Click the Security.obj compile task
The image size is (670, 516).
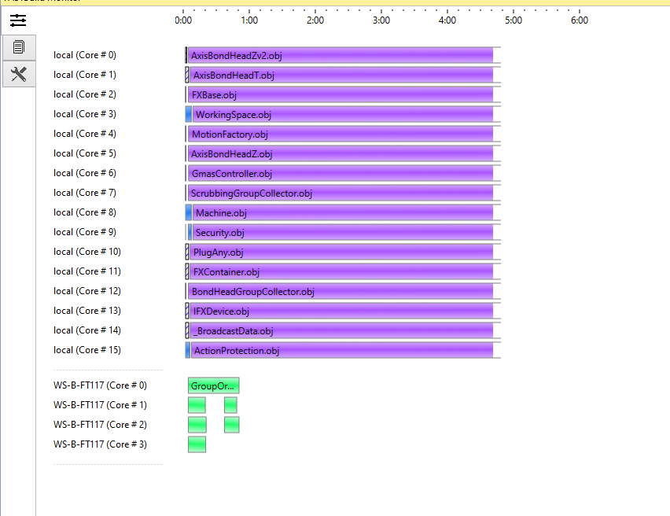(338, 232)
